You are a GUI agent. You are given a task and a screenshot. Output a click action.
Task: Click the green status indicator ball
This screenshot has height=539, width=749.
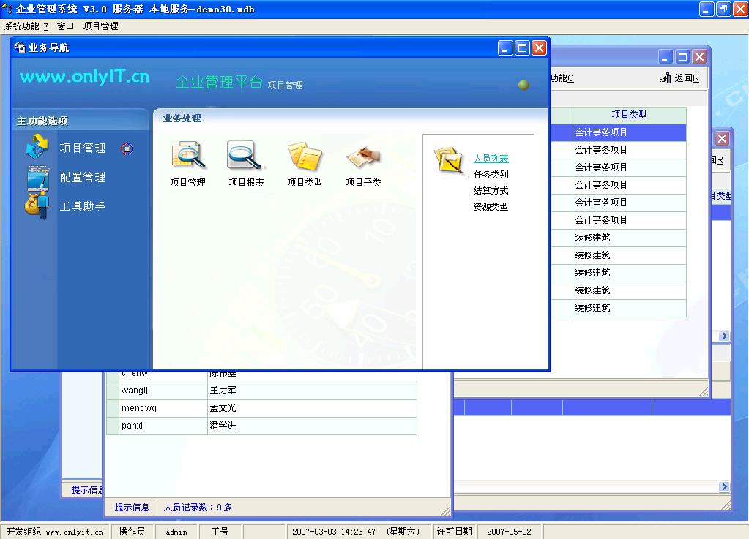click(x=523, y=85)
